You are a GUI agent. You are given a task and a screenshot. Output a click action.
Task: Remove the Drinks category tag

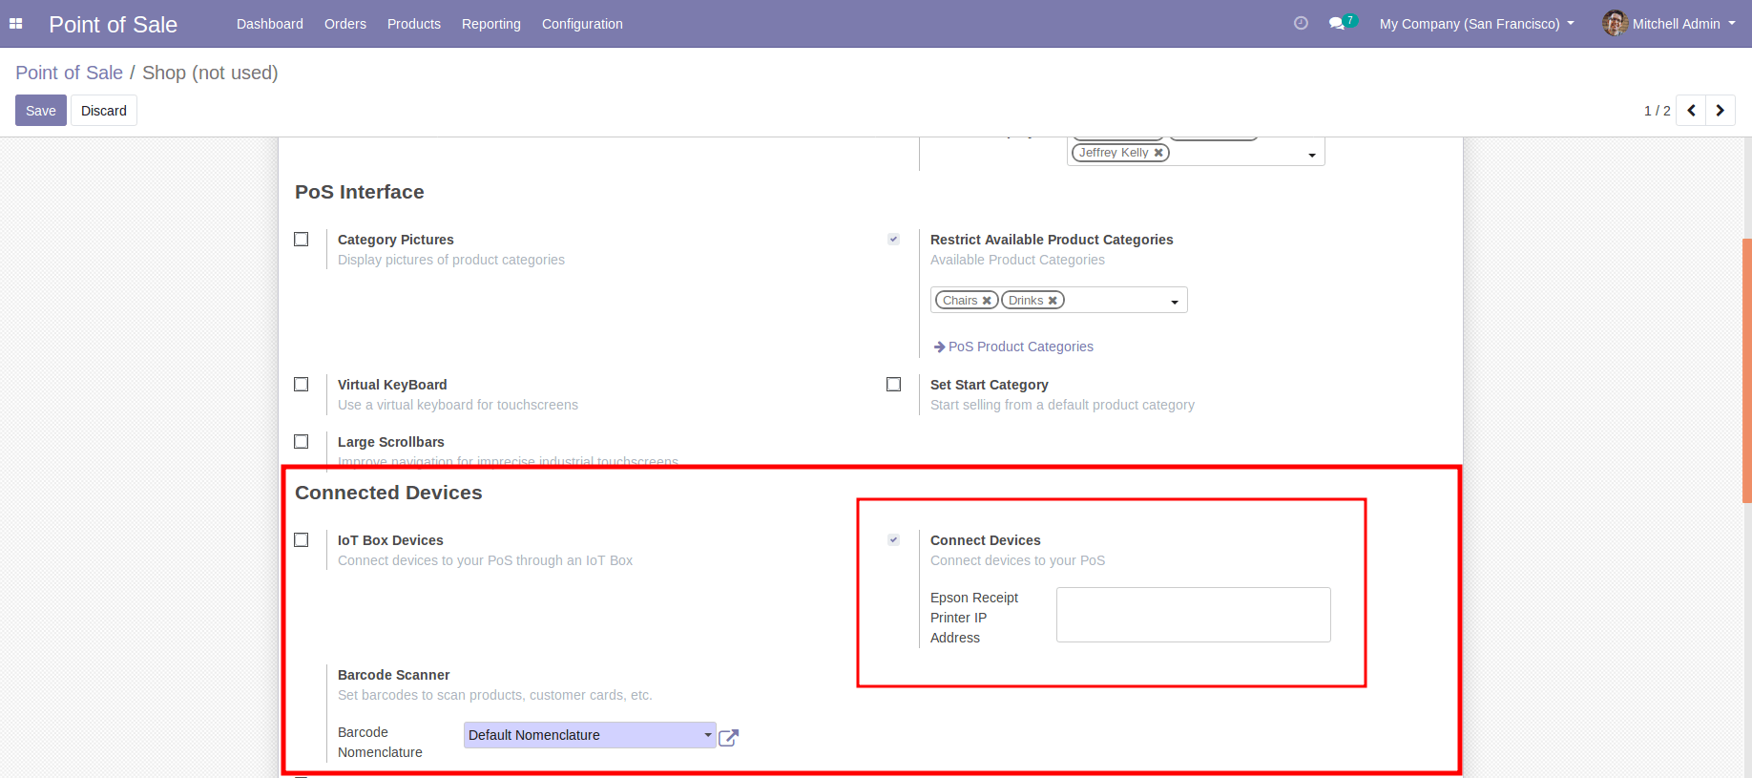(1053, 301)
